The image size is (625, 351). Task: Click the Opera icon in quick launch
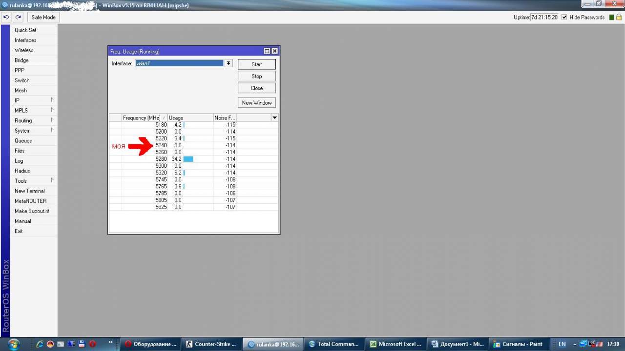coord(92,344)
